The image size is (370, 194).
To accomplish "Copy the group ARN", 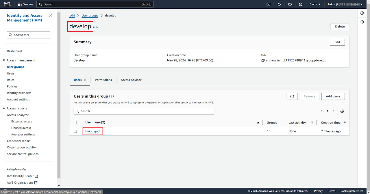I will (263, 60).
